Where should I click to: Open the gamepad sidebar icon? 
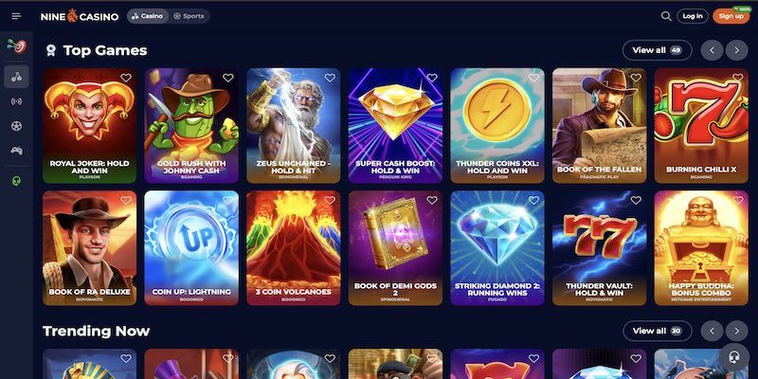click(x=16, y=151)
